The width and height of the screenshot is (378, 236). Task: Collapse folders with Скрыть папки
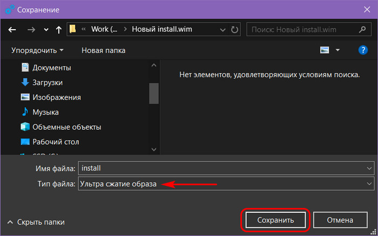coord(36,222)
